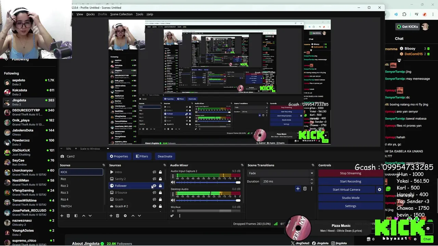Add a new scene with the plus icon
The image size is (438, 246).
[x=62, y=216]
